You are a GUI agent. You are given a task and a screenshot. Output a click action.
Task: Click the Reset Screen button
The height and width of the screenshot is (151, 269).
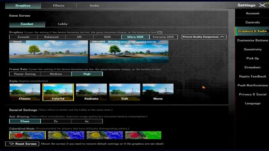point(22,144)
